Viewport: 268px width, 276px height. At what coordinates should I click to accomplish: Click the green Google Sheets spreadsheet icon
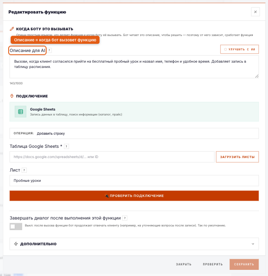[x=21, y=112]
